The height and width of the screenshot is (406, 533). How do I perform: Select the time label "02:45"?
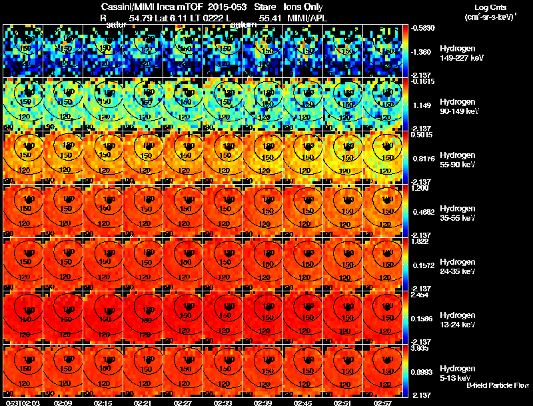pos(302,403)
